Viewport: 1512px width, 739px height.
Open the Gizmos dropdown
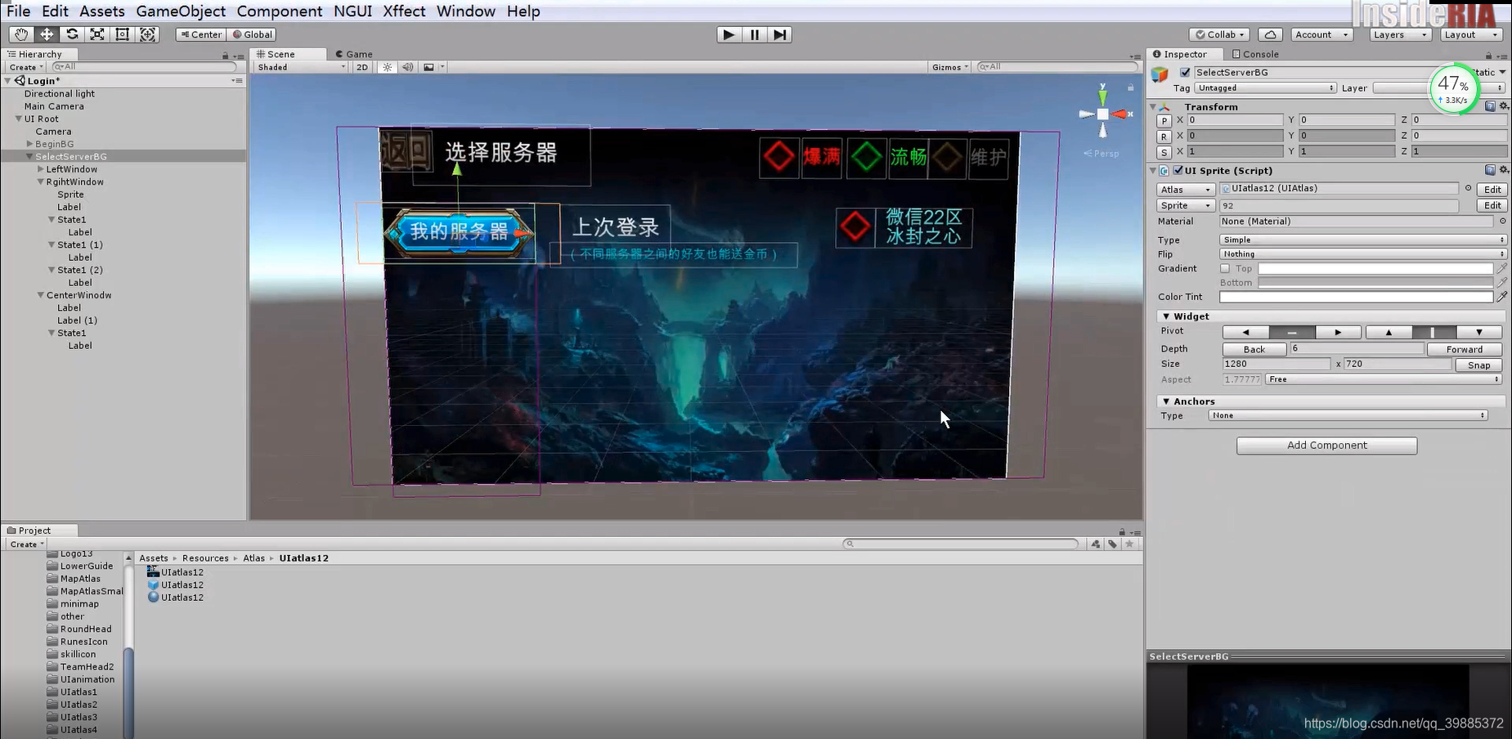pos(949,67)
